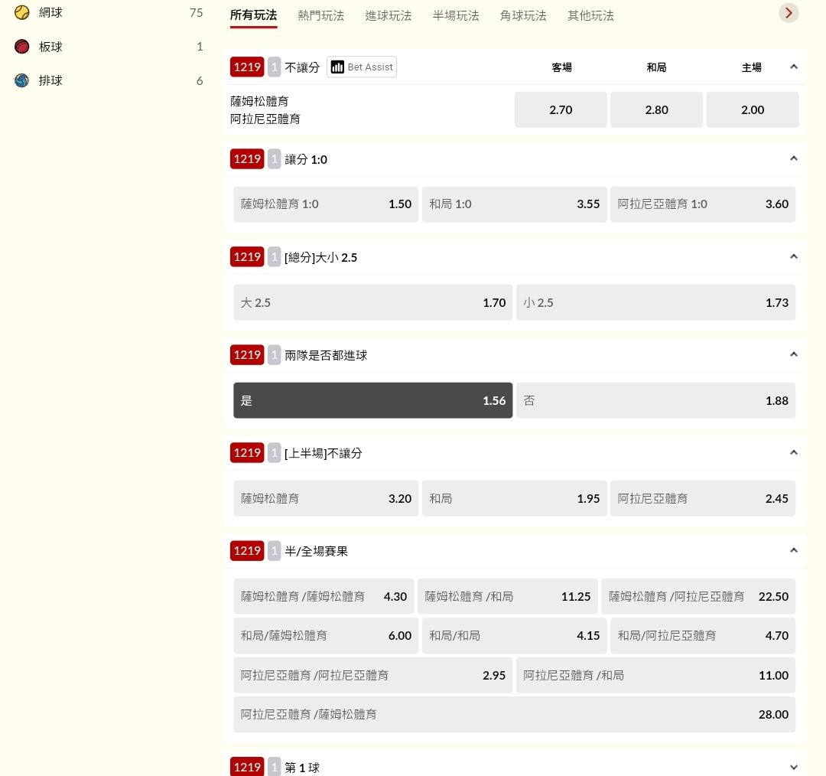The height and width of the screenshot is (776, 826).
Task: Choose 阿拉尼亞體育 /薩姆松體育 at 28.00
Action: [x=514, y=714]
